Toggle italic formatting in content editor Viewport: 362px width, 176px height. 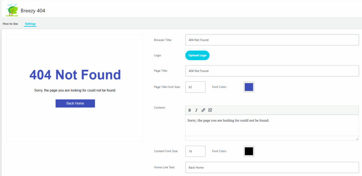(x=196, y=110)
